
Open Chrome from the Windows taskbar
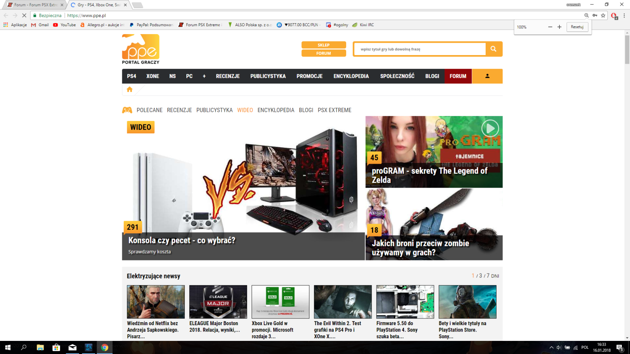pyautogui.click(x=105, y=347)
